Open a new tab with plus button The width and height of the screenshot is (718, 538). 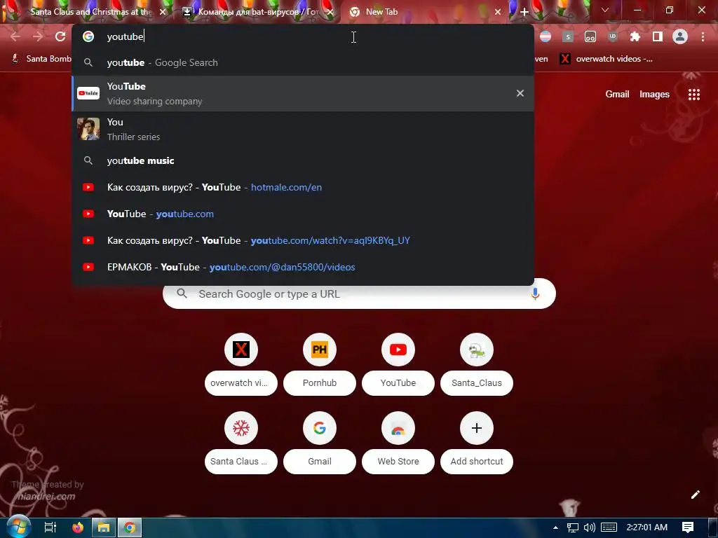524,12
